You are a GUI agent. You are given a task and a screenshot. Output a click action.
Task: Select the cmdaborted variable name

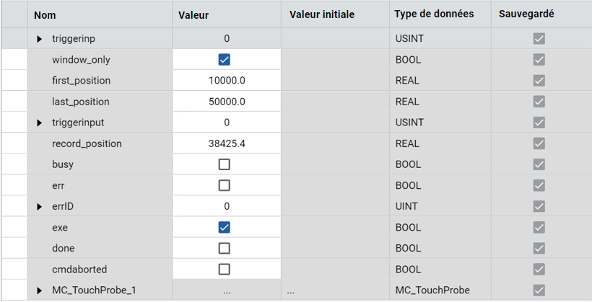[79, 269]
